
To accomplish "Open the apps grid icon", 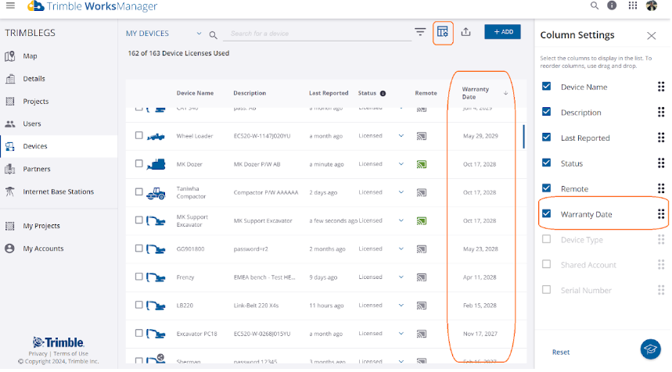I will point(631,6).
